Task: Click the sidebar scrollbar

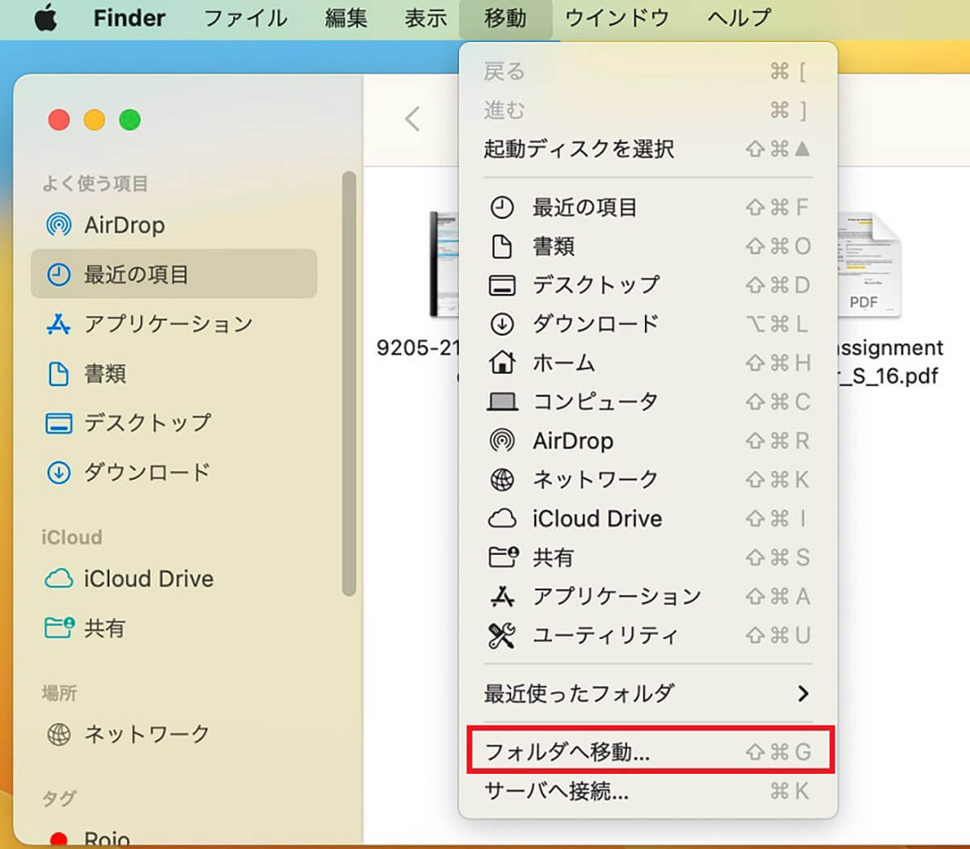Action: coord(348,384)
